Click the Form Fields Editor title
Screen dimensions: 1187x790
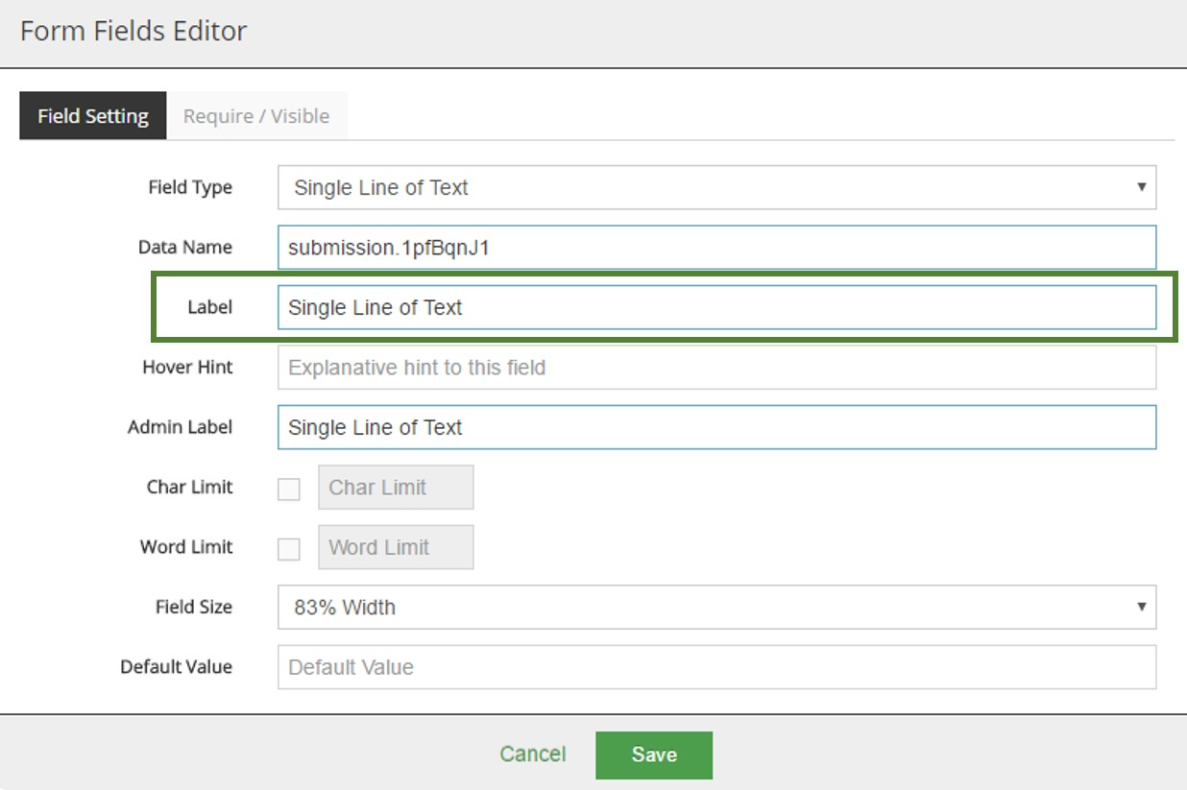click(133, 31)
